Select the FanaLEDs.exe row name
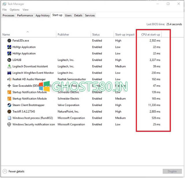 click(21, 41)
